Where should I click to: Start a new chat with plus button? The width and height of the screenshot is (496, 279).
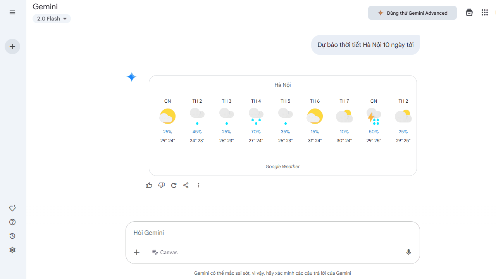[12, 46]
